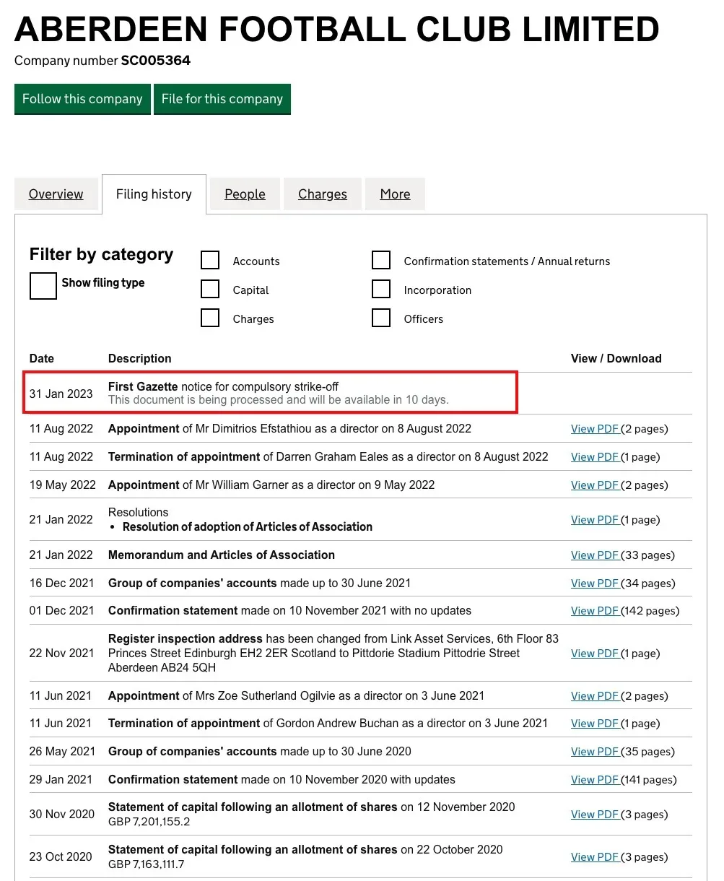Screen dimensions: 724x881
Task: Click the 26 May 2021 date cell
Action: point(63,752)
